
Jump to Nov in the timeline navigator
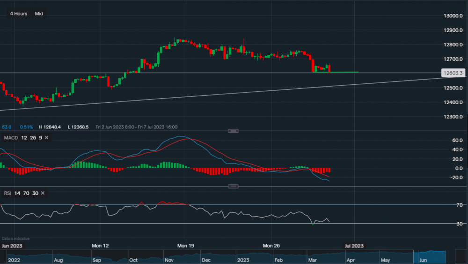coord(169,259)
